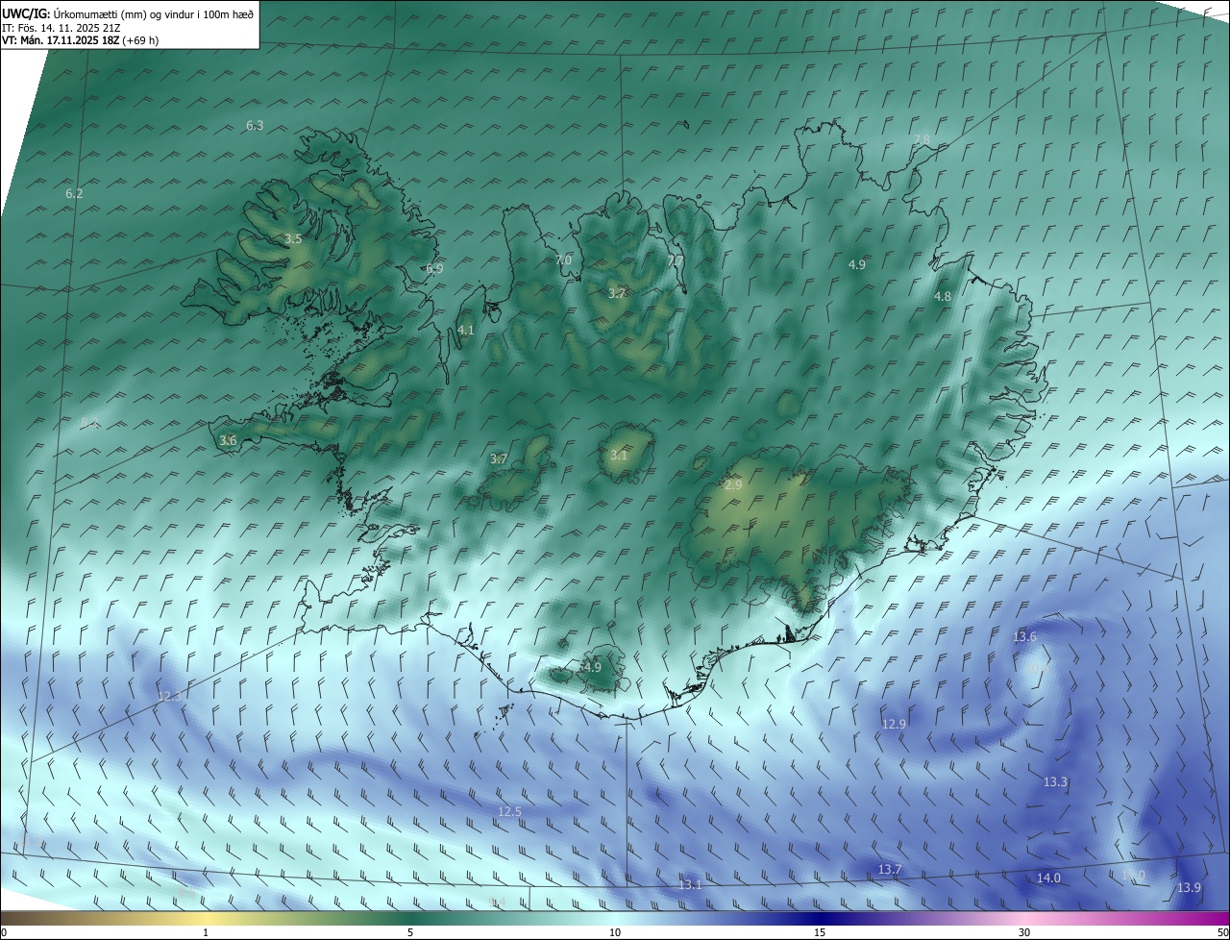This screenshot has height=940, width=1230.
Task: Click the 50 tick on the color scale
Action: click(1222, 932)
